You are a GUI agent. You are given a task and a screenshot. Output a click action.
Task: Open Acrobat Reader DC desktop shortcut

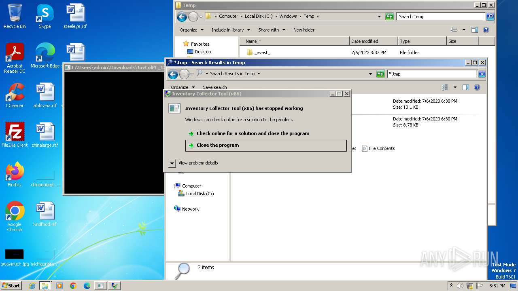tap(15, 58)
